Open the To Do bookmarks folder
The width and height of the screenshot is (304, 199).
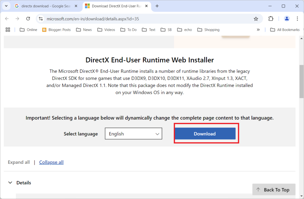point(129,30)
